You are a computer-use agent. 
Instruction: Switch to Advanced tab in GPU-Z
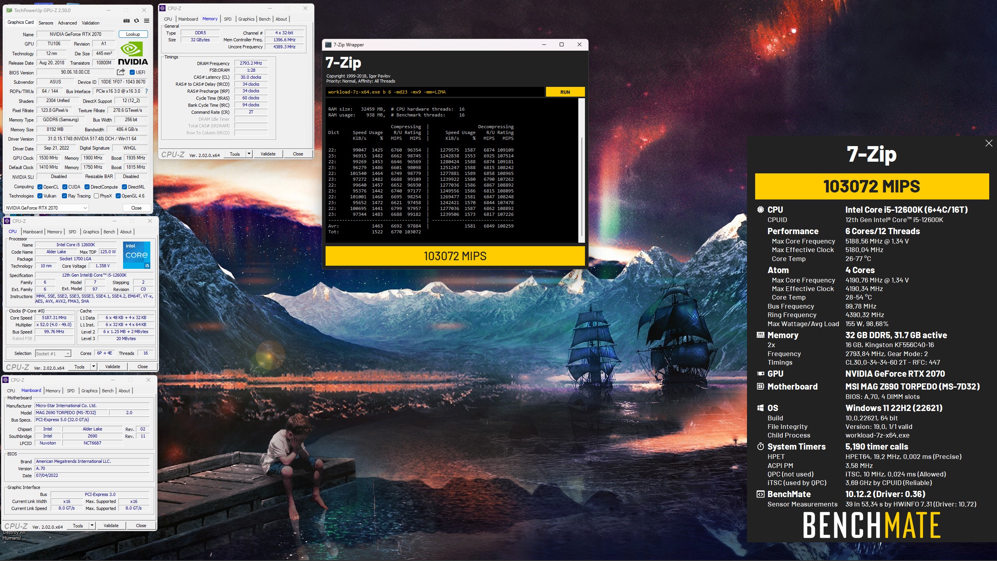tap(67, 23)
